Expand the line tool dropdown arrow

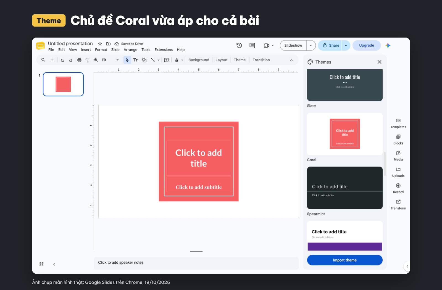159,60
